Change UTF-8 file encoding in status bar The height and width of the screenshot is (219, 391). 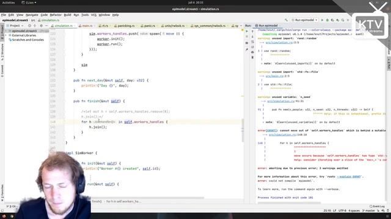click(342, 210)
